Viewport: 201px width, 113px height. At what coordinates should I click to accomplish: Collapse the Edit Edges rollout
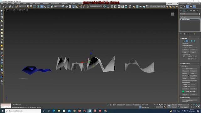tap(184, 66)
